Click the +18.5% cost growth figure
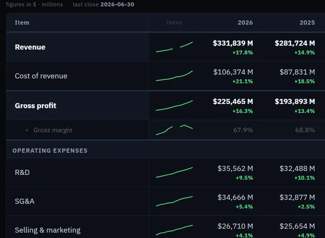 304,81
